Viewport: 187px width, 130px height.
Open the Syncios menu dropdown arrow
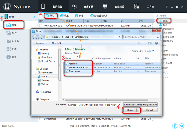click(167, 7)
